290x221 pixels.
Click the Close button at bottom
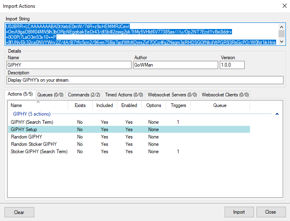(x=271, y=212)
